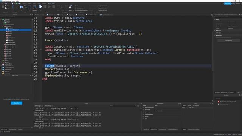Click the Add Attribute button in Properties
The width and height of the screenshot is (242, 136).
pos(228,40)
